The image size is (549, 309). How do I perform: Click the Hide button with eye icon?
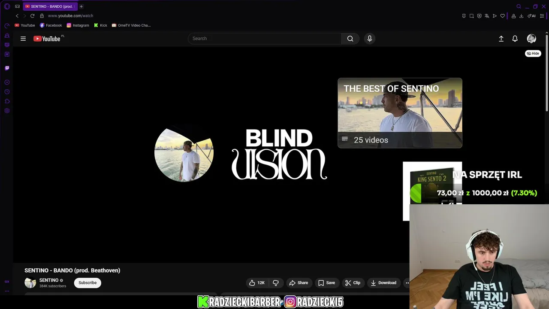click(533, 54)
